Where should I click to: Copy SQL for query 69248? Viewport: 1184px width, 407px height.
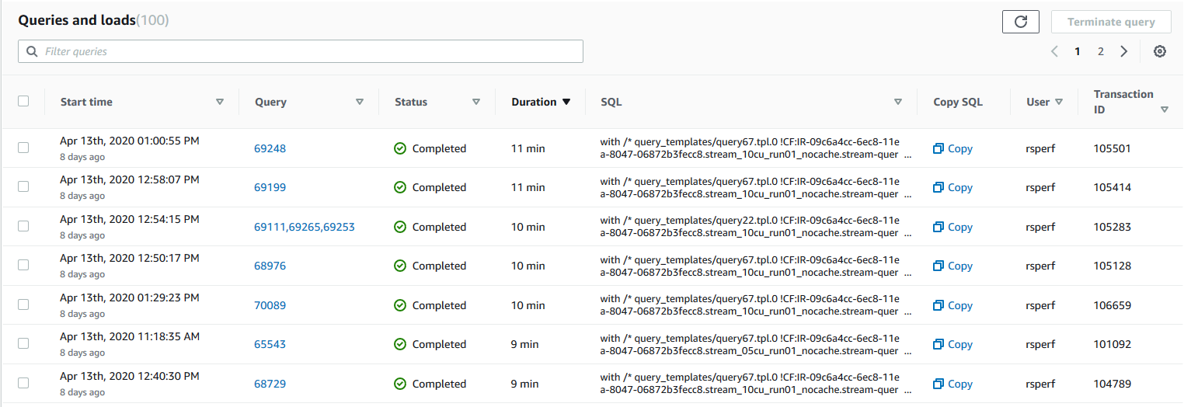pos(952,148)
